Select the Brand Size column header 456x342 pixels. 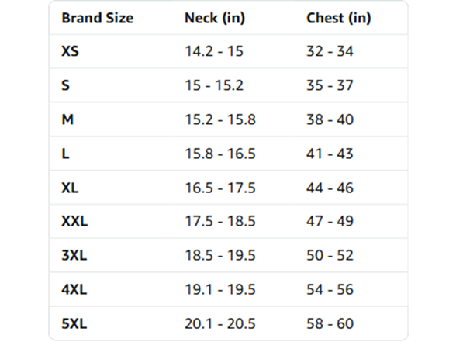pos(98,18)
